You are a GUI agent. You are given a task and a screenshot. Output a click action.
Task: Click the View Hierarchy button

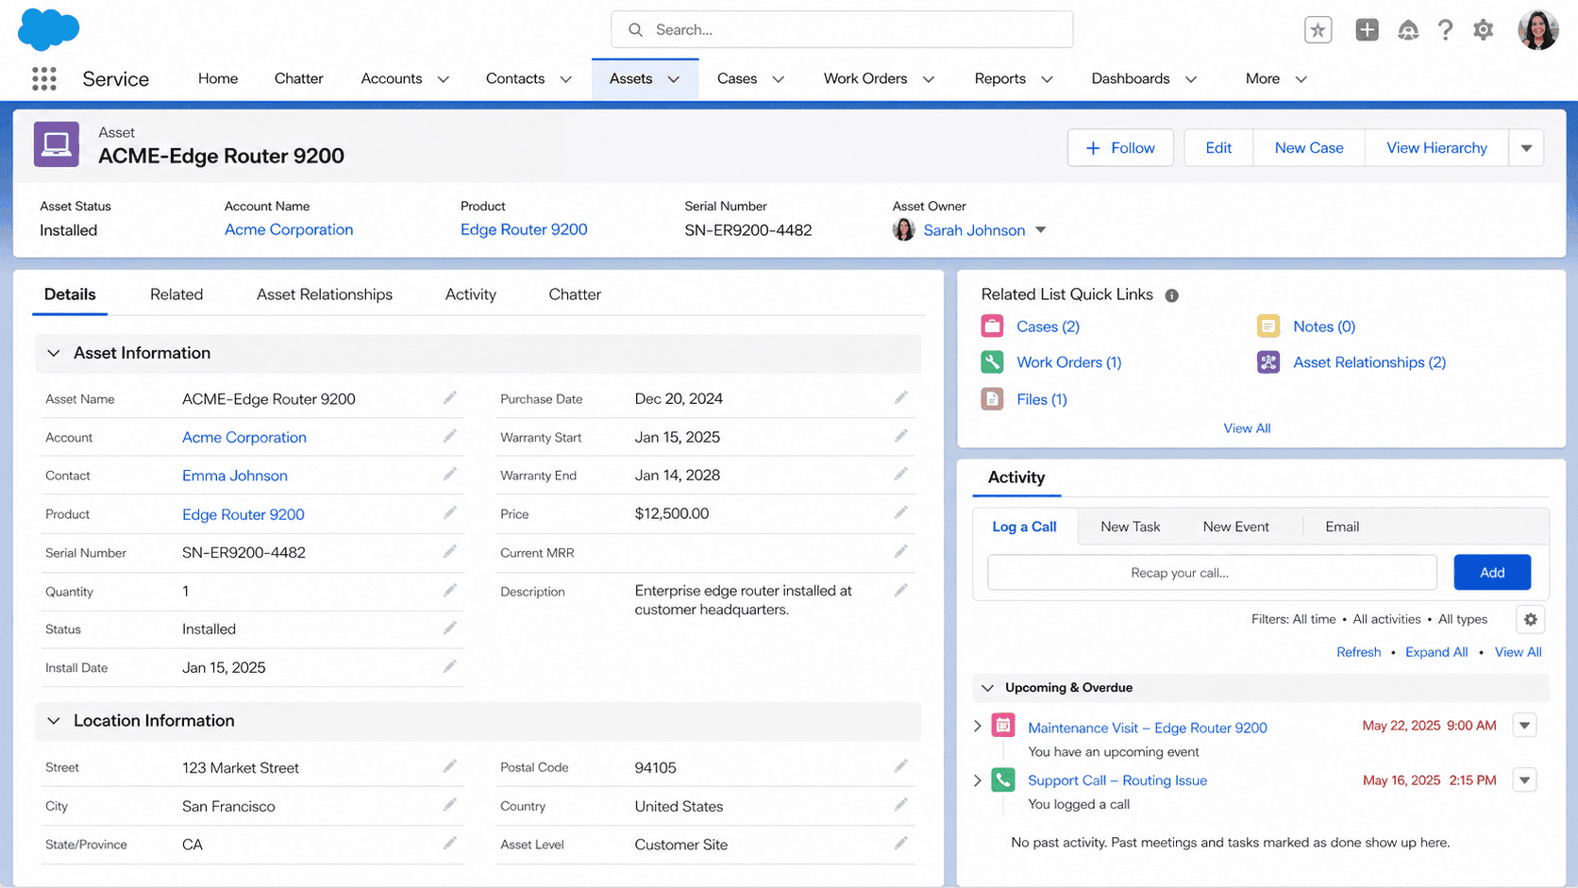pos(1436,148)
